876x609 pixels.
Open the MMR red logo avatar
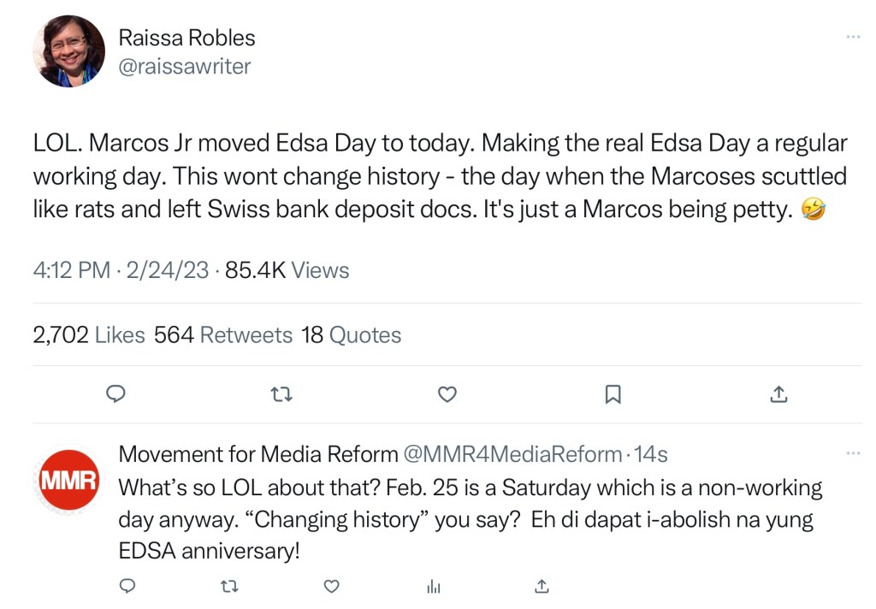pyautogui.click(x=68, y=480)
